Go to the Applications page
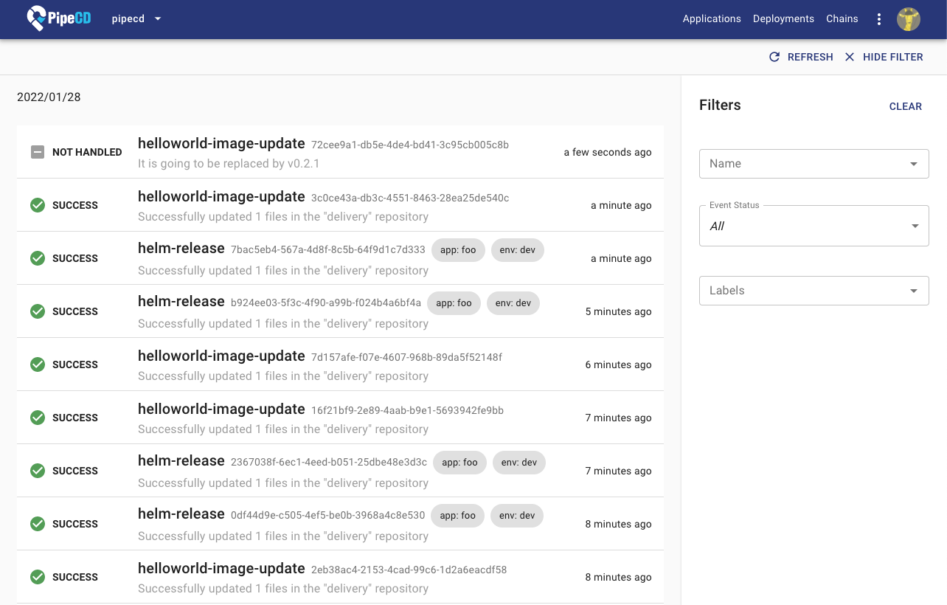This screenshot has height=605, width=947. 711,19
